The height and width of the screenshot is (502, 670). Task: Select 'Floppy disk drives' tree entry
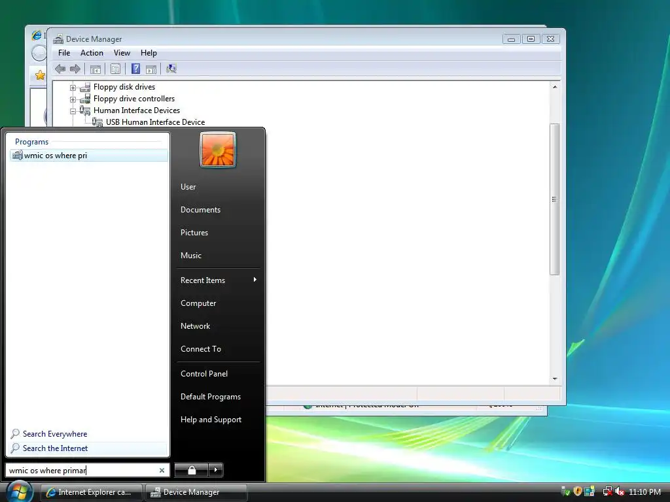124,87
